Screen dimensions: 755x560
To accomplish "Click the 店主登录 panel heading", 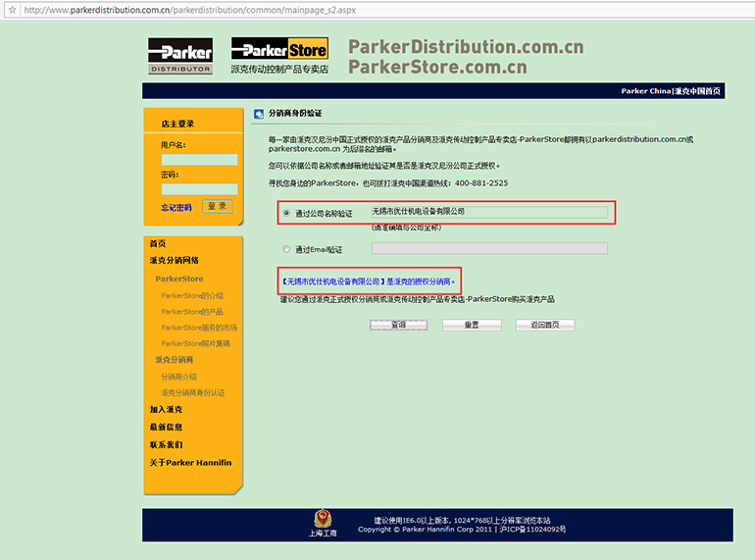I will click(177, 124).
